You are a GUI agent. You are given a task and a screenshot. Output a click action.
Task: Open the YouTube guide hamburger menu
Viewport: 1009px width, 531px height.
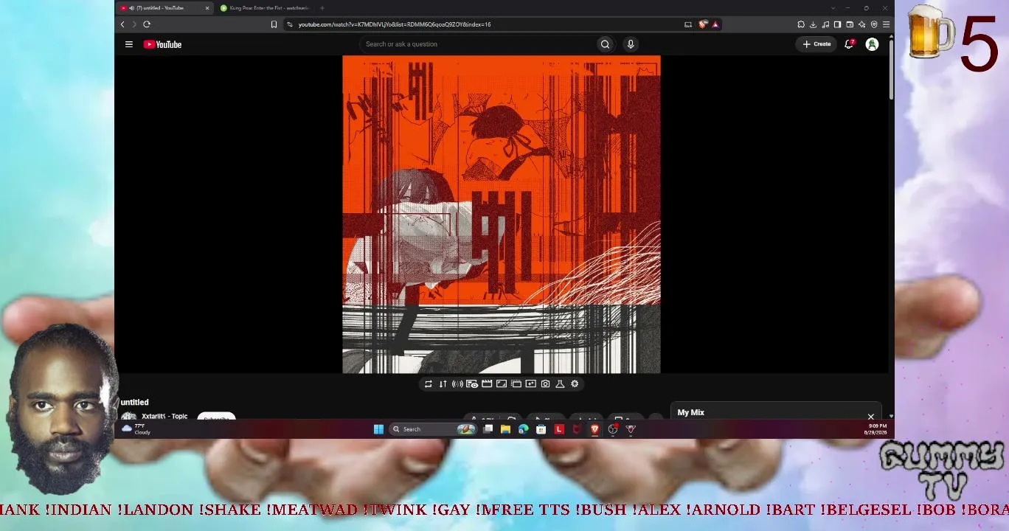129,44
